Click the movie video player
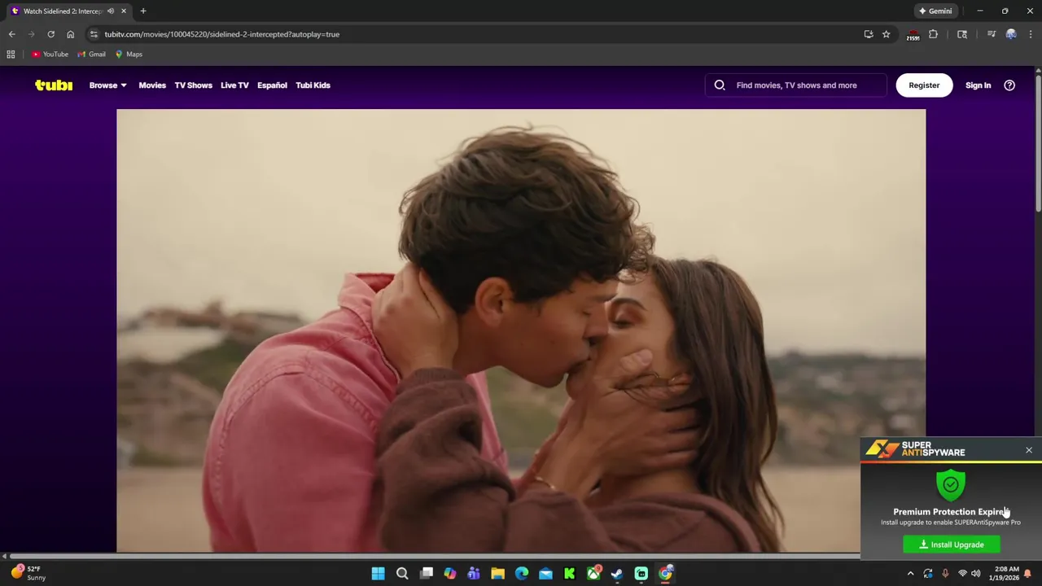 click(x=521, y=331)
